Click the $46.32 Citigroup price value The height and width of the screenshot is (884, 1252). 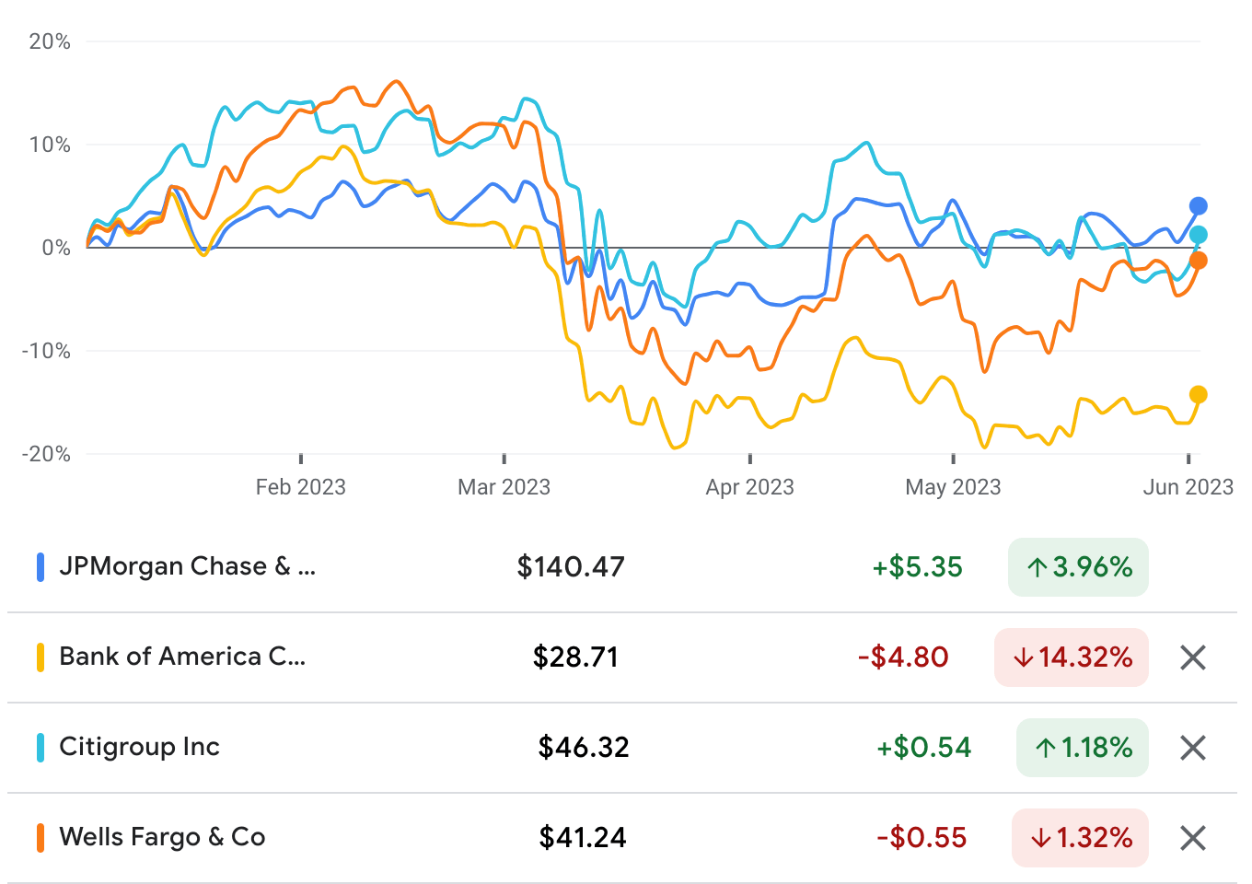(583, 747)
